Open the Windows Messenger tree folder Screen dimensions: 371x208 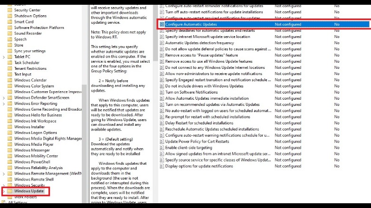[32, 150]
